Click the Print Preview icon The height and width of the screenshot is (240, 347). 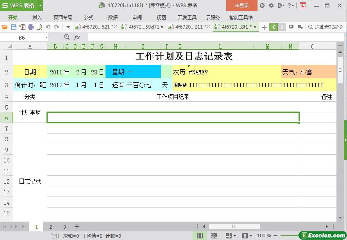[x=39, y=27]
